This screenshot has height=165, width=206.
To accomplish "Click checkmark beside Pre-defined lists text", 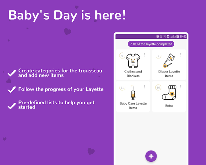I will pos(12,106).
